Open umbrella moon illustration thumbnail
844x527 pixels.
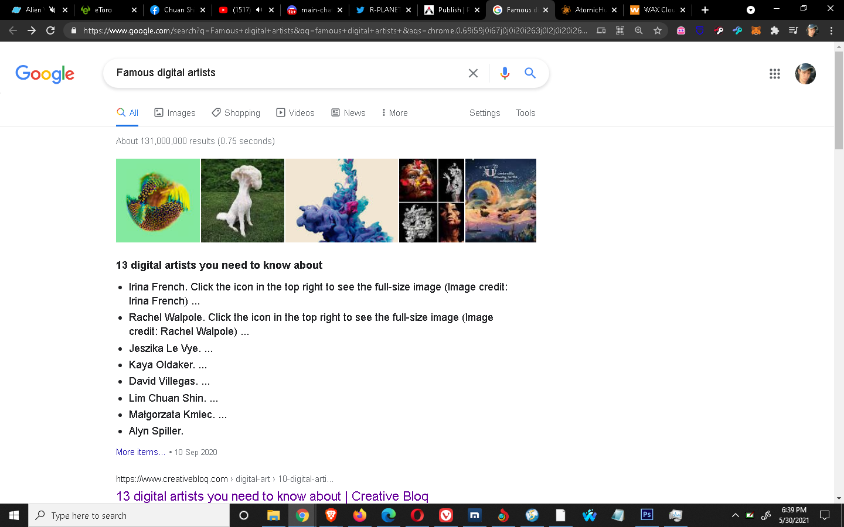coord(501,200)
